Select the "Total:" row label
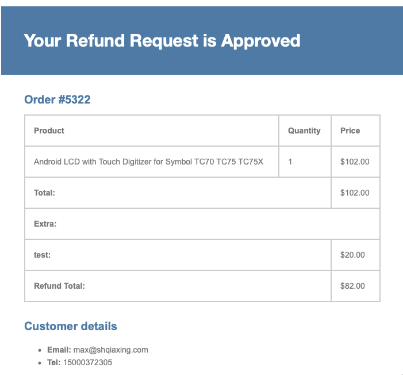The image size is (403, 375). coord(44,193)
